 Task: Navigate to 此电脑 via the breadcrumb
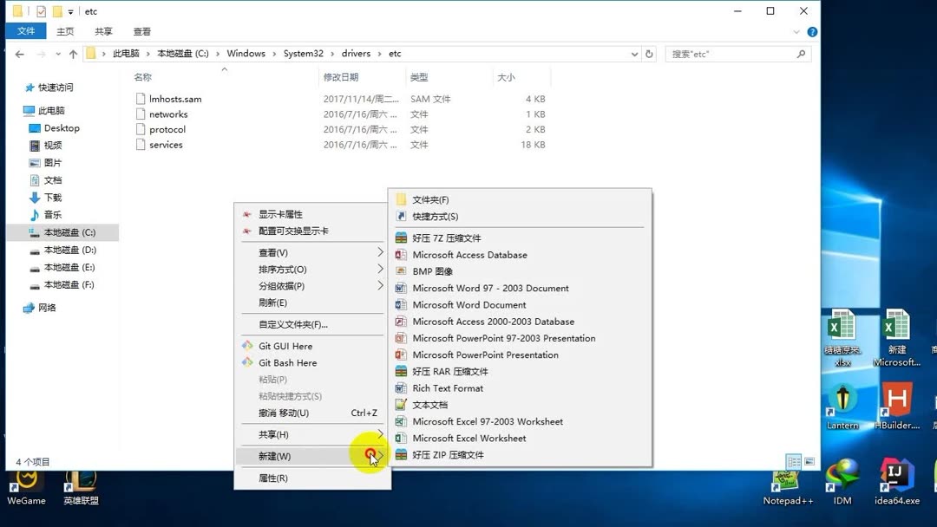pyautogui.click(x=124, y=53)
